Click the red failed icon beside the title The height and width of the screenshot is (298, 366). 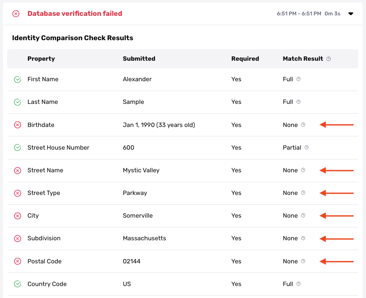tap(16, 14)
